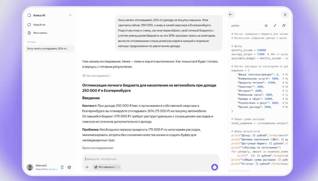Click the Алиса Плюс активна status link
The image size is (318, 181).
[46, 169]
